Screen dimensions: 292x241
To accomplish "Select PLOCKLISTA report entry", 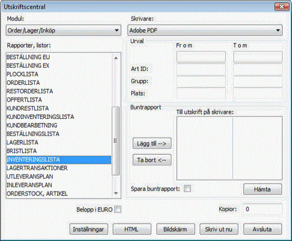I will (59, 74).
